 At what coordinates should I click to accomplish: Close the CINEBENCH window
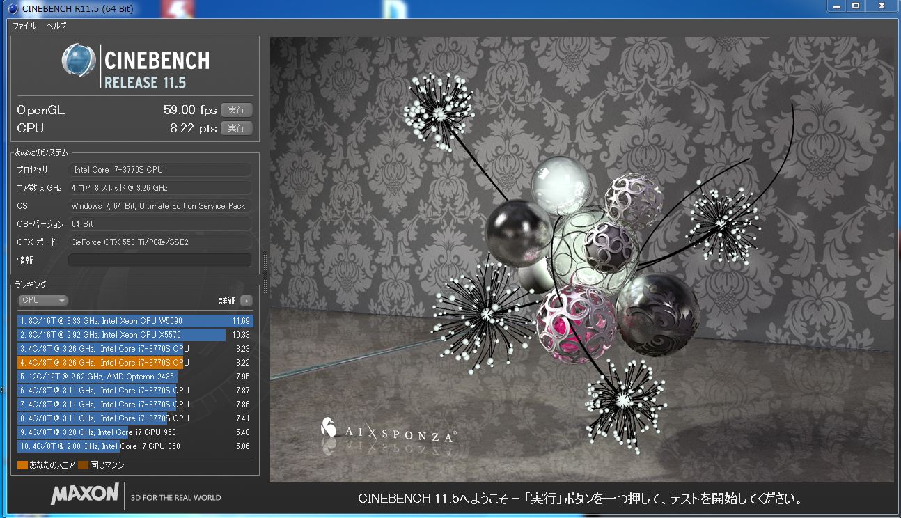point(882,6)
